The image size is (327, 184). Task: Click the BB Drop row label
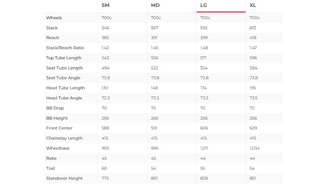[55, 108]
